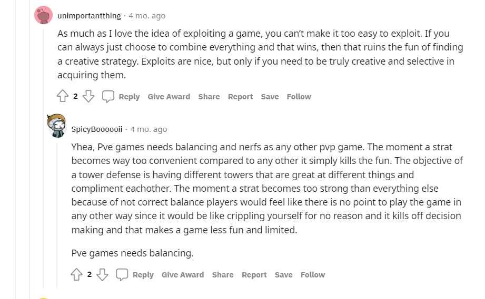Report unimportantthing's comment
This screenshot has width=485, height=299.
coord(240,97)
